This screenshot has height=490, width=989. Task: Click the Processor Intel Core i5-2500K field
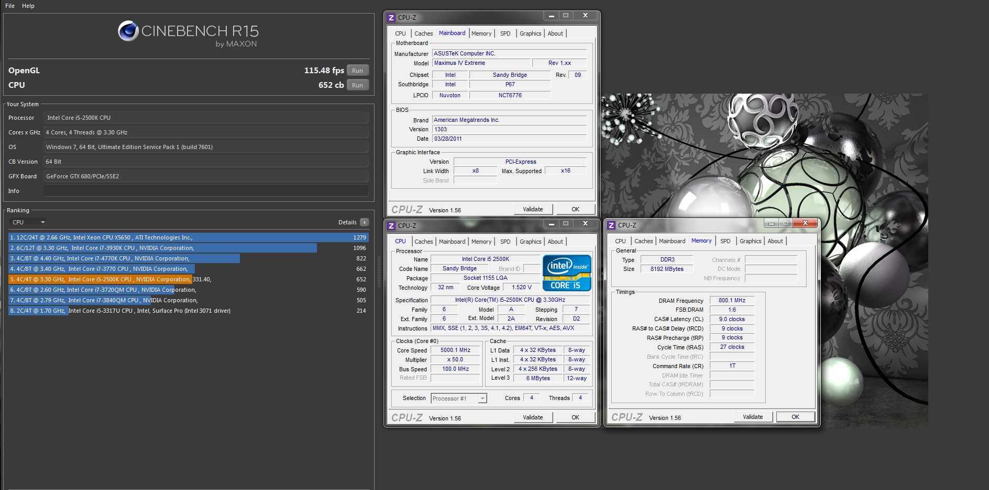point(206,118)
